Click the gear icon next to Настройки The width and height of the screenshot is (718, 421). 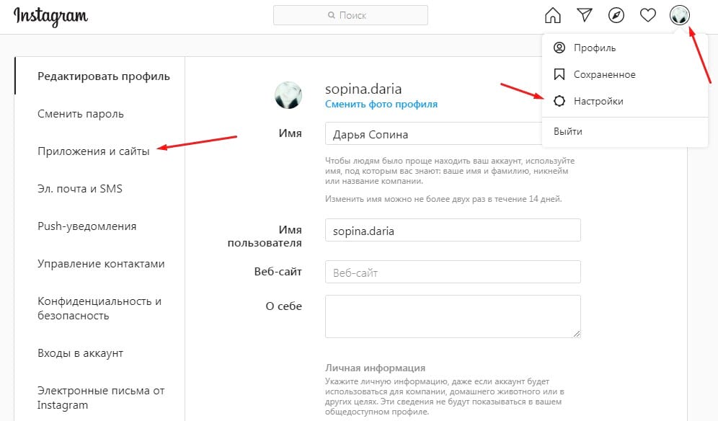559,101
